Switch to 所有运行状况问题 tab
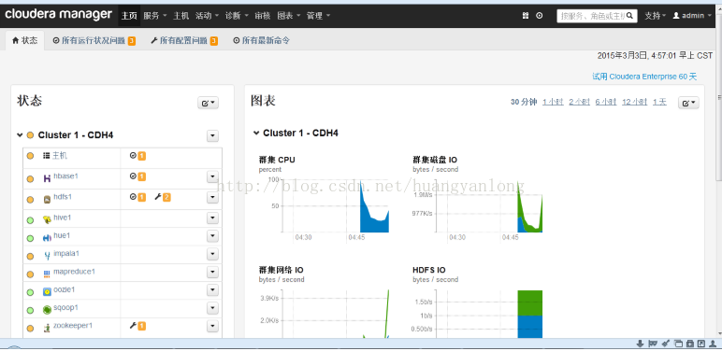The image size is (722, 351). 94,41
